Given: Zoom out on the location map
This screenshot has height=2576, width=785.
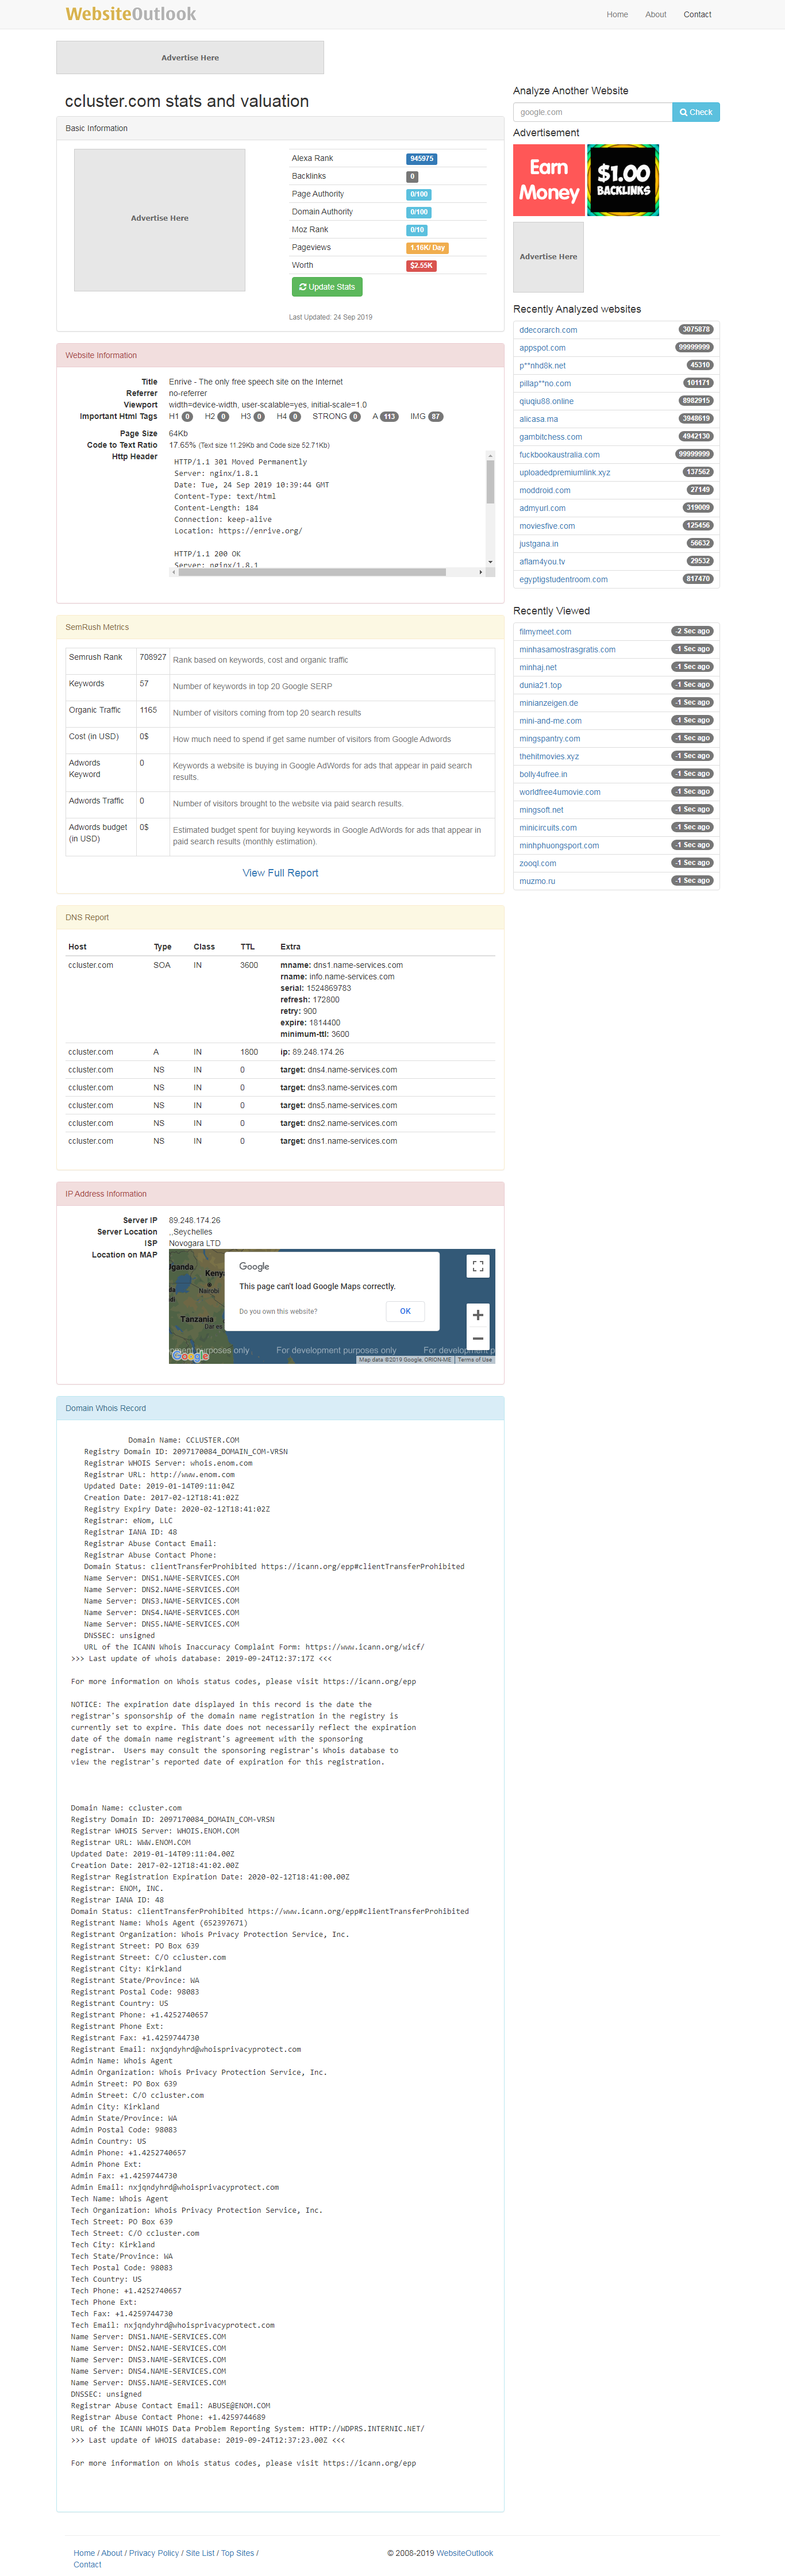Looking at the screenshot, I should click(478, 1338).
